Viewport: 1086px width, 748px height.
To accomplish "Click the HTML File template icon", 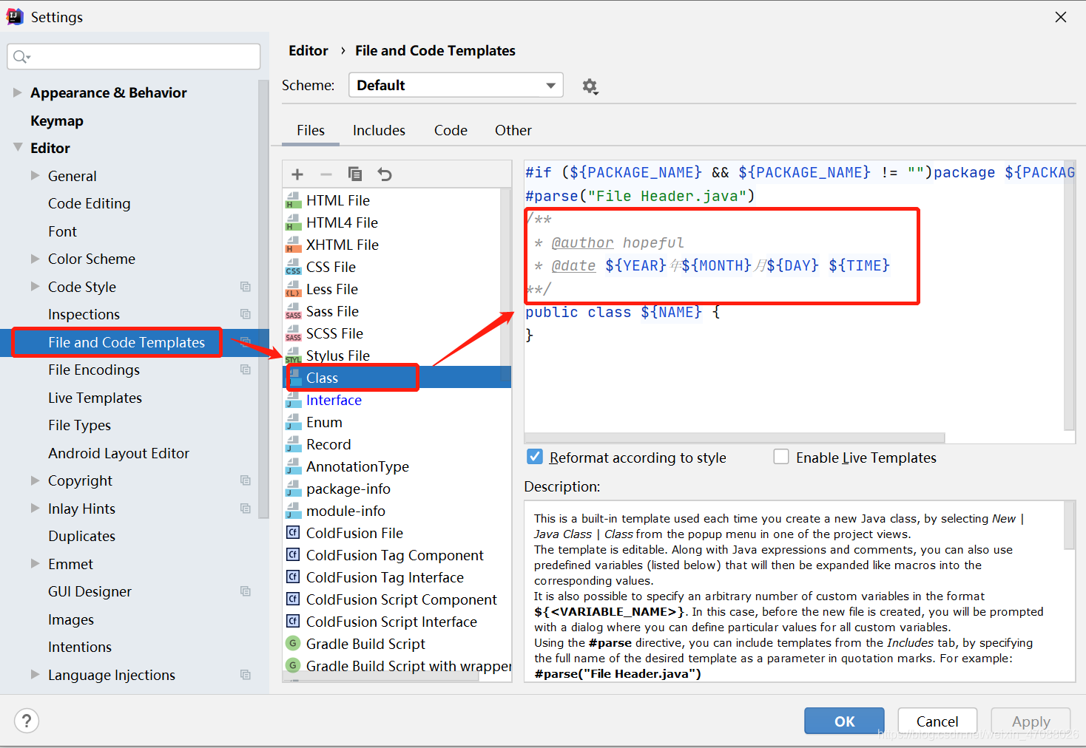I will [x=294, y=200].
